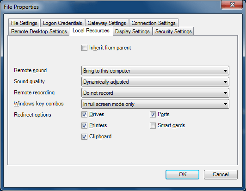The height and width of the screenshot is (191, 246).
Task: Open the Remote recording dropdown
Action: pos(155,93)
